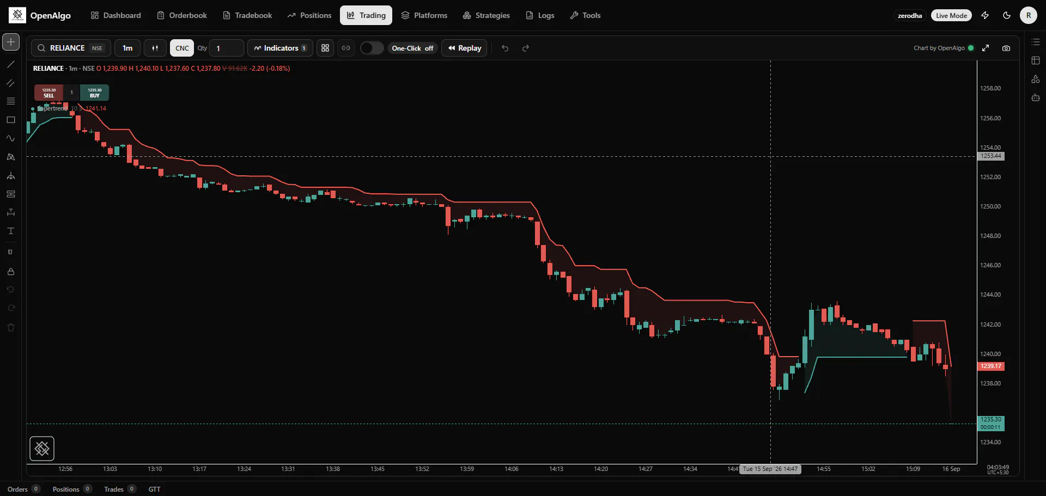Select the trend line drawing tool
The image size is (1046, 496).
click(10, 64)
